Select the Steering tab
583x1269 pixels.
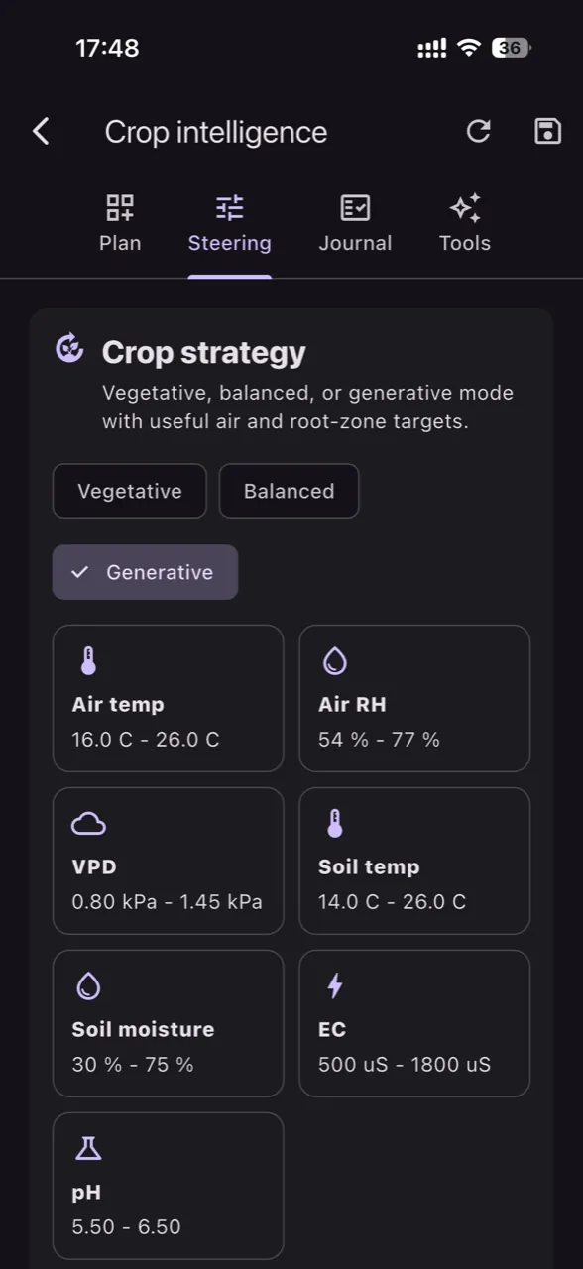click(230, 223)
